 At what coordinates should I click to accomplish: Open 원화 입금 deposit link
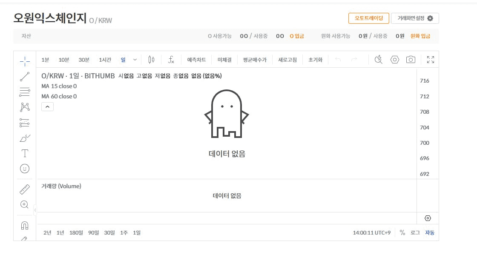tap(420, 36)
